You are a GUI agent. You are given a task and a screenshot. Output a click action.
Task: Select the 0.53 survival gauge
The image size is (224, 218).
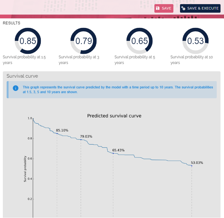[x=196, y=41]
